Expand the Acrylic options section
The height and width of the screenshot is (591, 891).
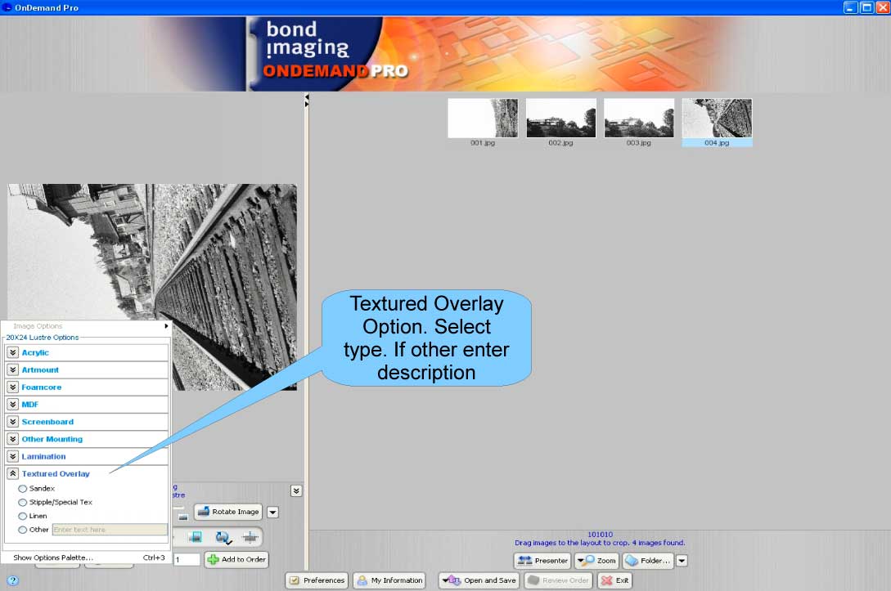tap(13, 352)
